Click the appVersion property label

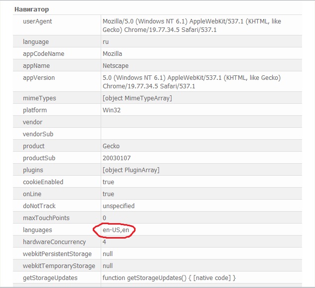(39, 78)
